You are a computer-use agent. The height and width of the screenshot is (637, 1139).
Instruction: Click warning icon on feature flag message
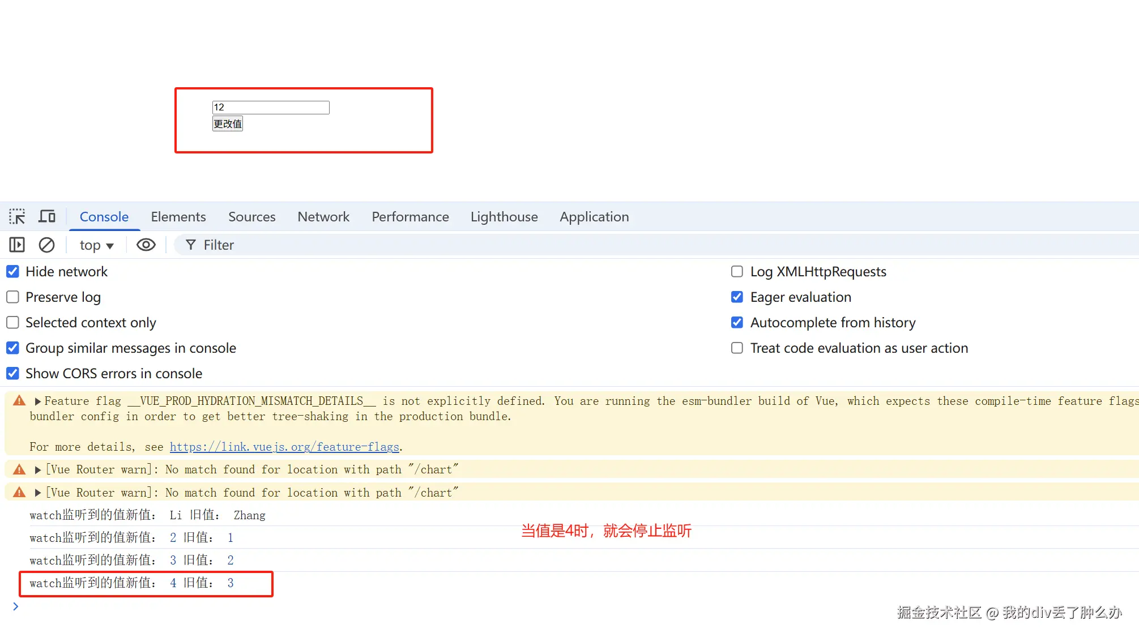coord(19,401)
